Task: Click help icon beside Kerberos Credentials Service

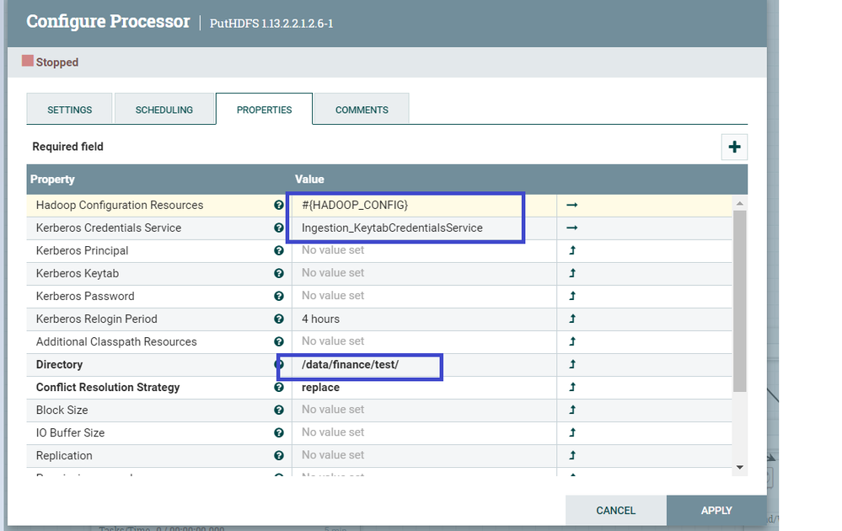Action: [x=279, y=228]
